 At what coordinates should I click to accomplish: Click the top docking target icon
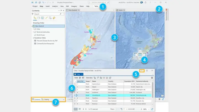[x=140, y=50]
